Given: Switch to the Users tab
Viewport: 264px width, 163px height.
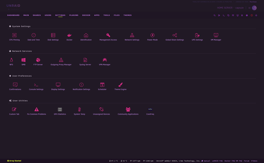Looking at the screenshot, I should pos(48,15).
